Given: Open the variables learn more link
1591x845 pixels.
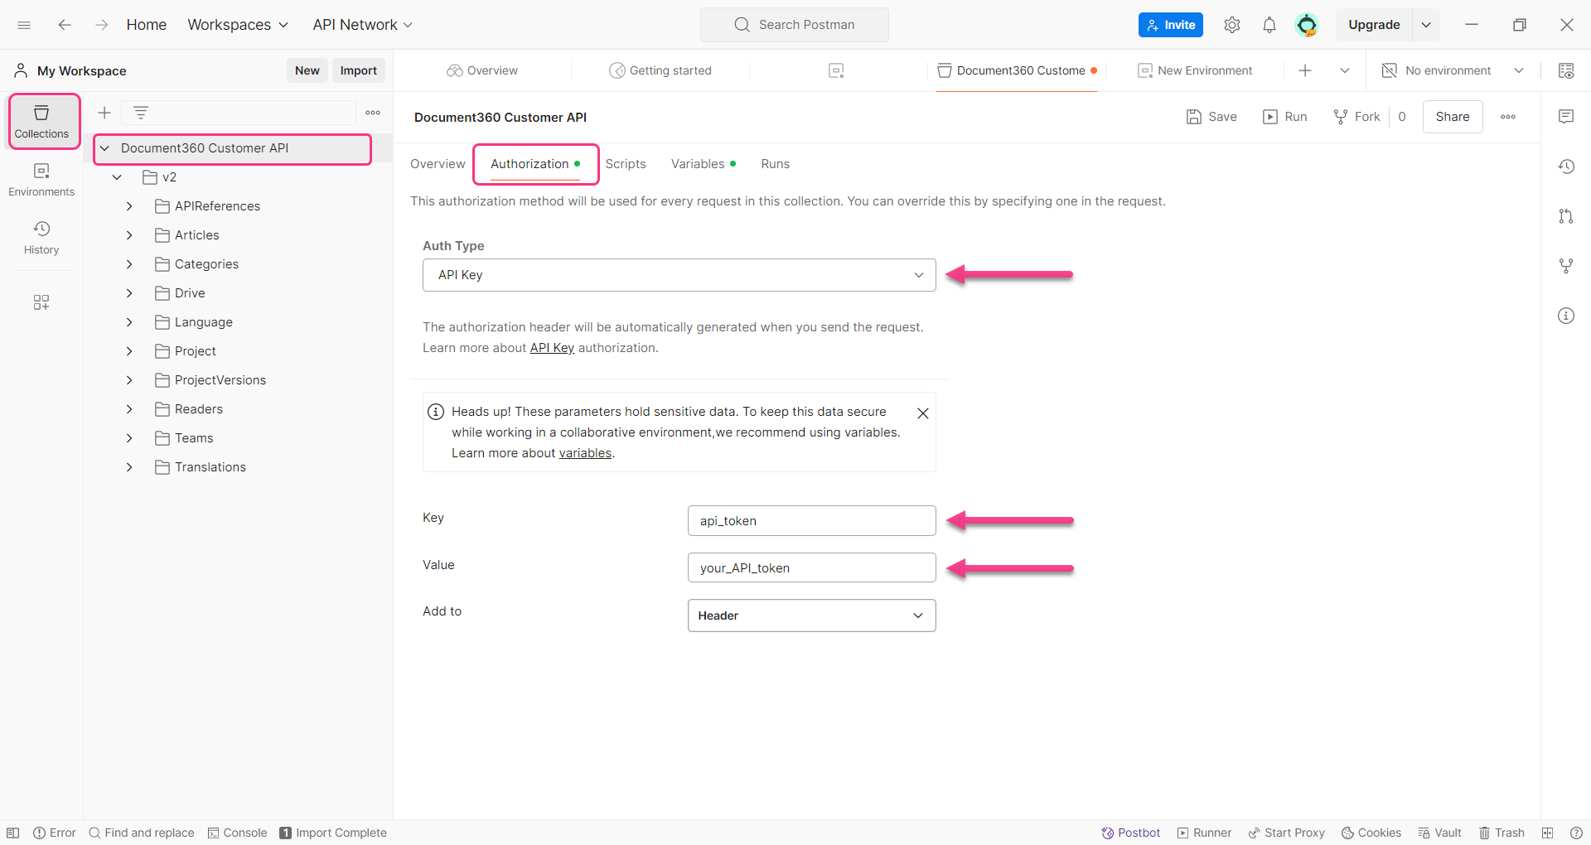Looking at the screenshot, I should tap(585, 453).
